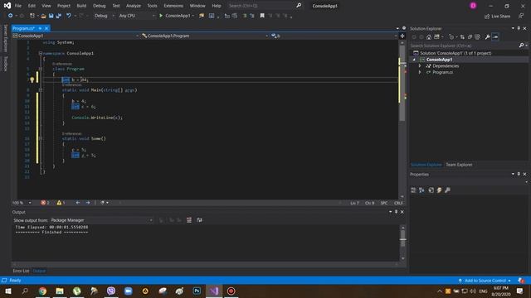Open the Any CPU platform dropdown
The width and height of the screenshot is (531, 298).
point(137,16)
